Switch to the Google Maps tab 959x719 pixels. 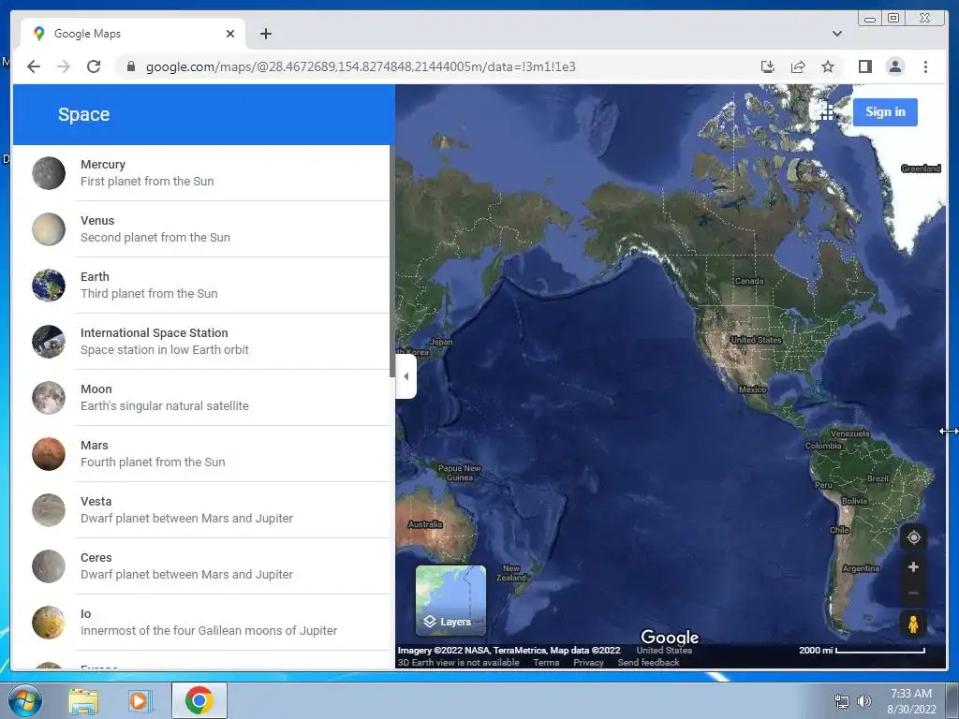(133, 34)
